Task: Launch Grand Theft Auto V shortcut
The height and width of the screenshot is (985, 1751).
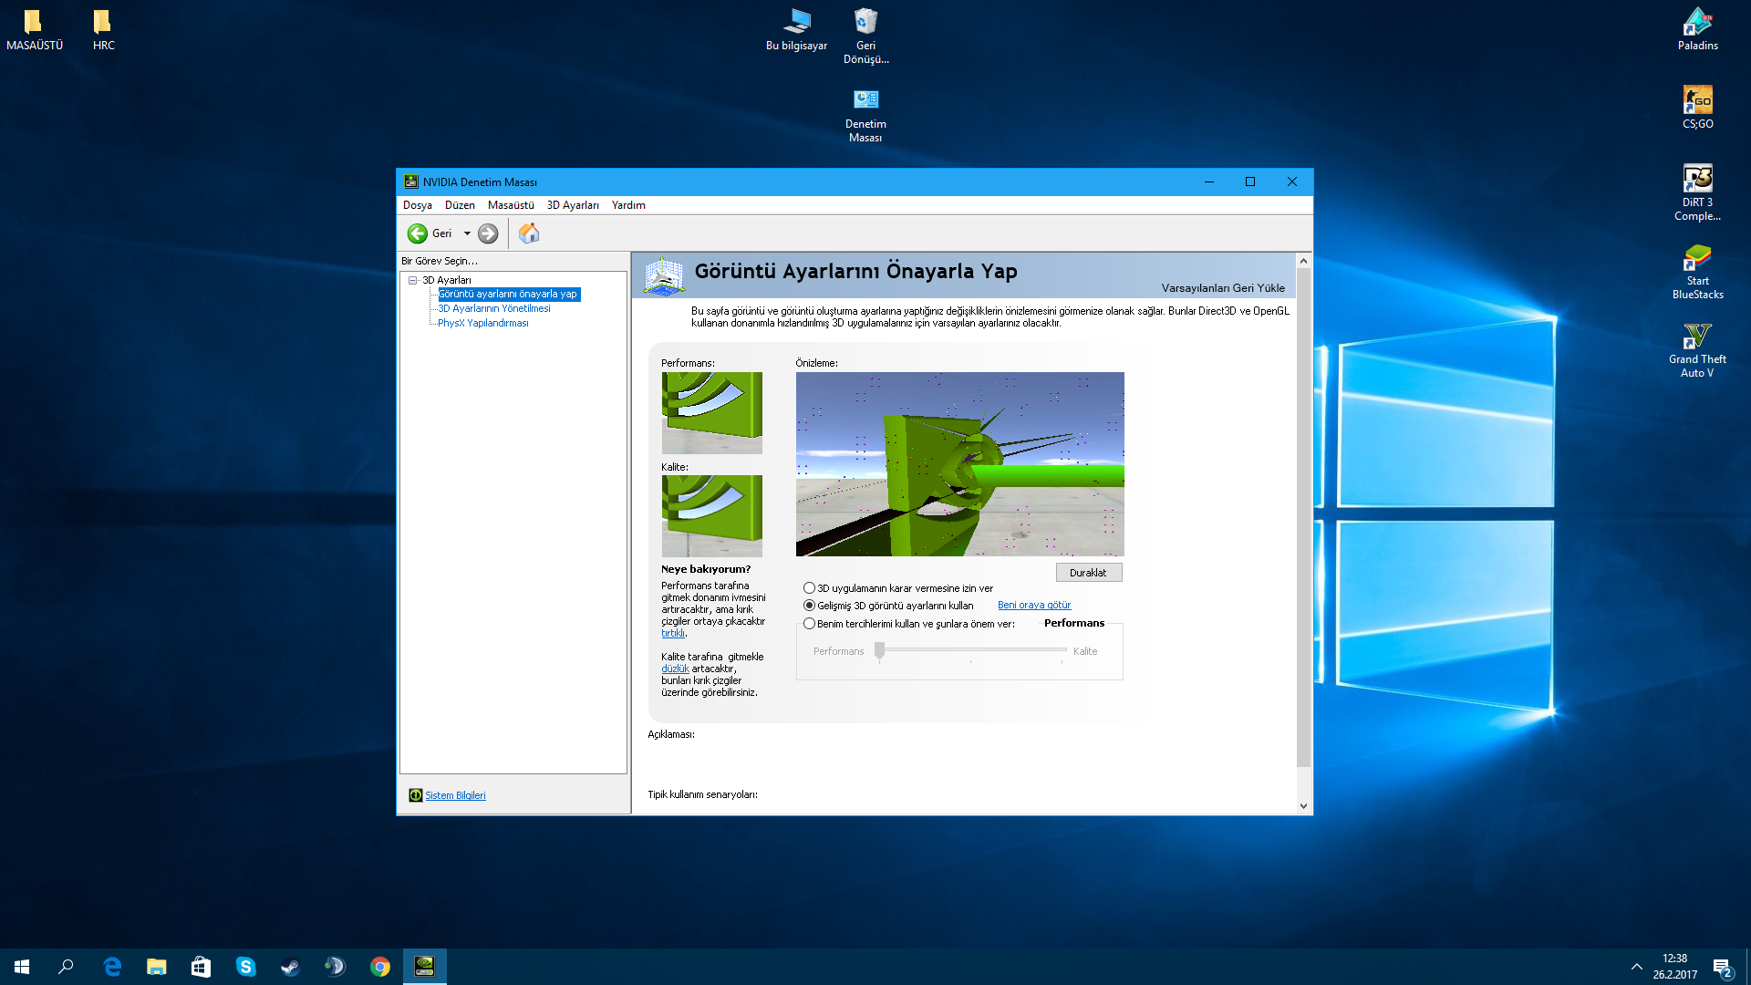Action: [1697, 337]
